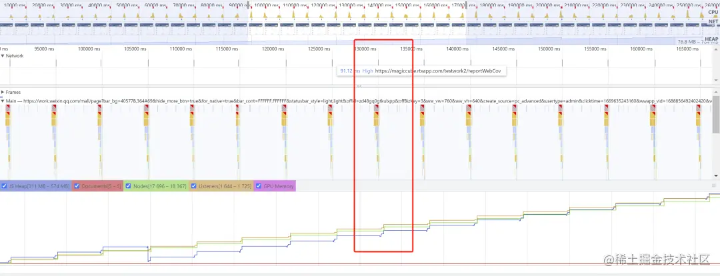Viewport: 720px width, 276px height.
Task: Click the left overview window handle near 90000 ms
Action: click(x=249, y=5)
